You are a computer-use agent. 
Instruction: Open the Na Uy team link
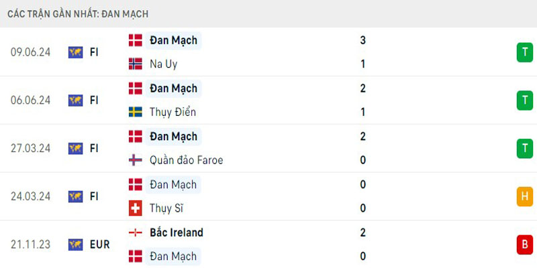pos(164,64)
